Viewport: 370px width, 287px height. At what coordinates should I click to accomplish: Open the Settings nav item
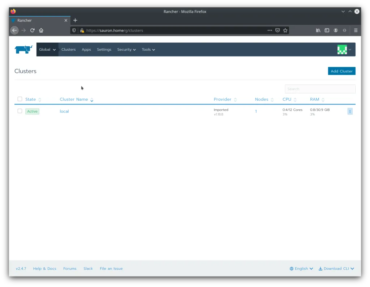[x=104, y=50]
